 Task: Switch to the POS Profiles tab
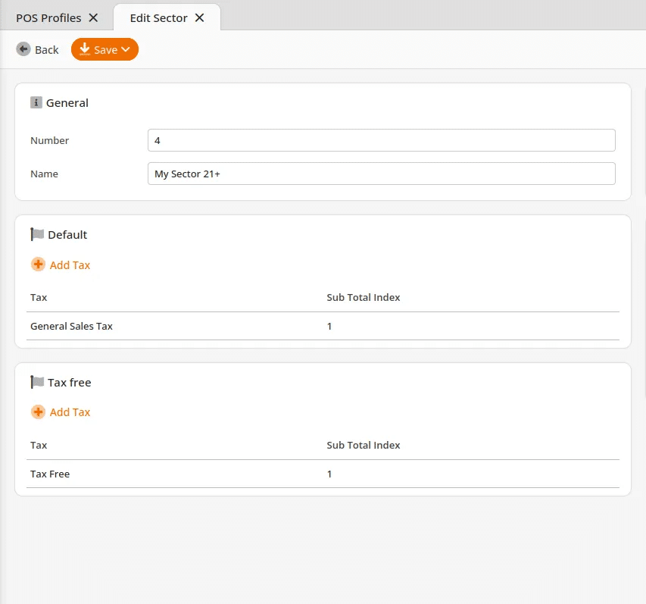tap(48, 18)
